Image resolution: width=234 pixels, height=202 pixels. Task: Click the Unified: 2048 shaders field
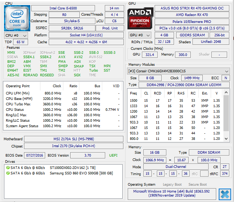click(x=211, y=42)
